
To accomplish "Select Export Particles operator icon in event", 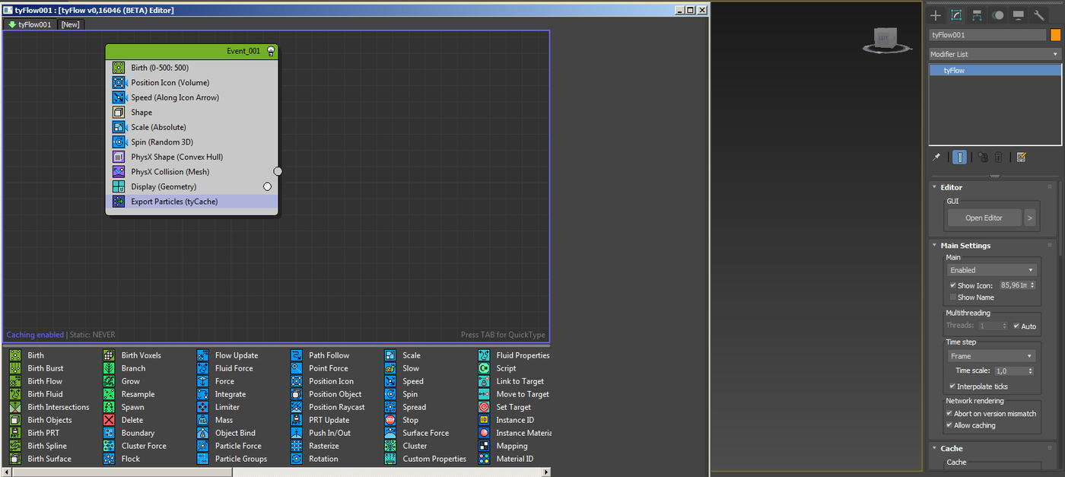I will [x=119, y=202].
